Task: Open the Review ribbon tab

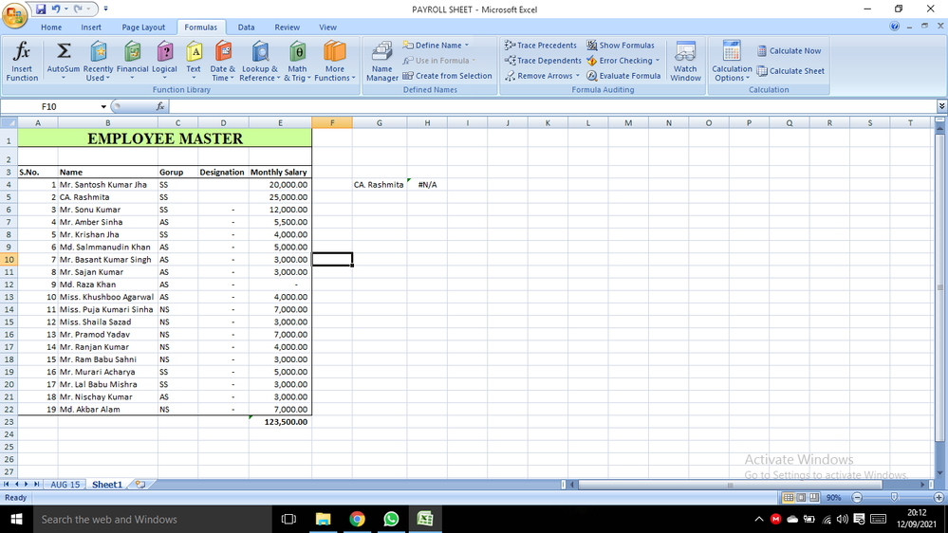Action: tap(288, 28)
